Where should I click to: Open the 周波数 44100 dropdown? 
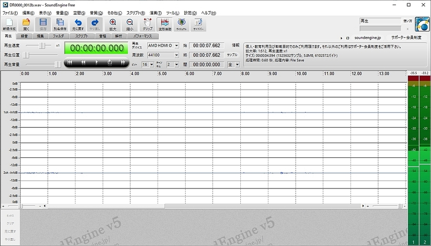point(177,55)
